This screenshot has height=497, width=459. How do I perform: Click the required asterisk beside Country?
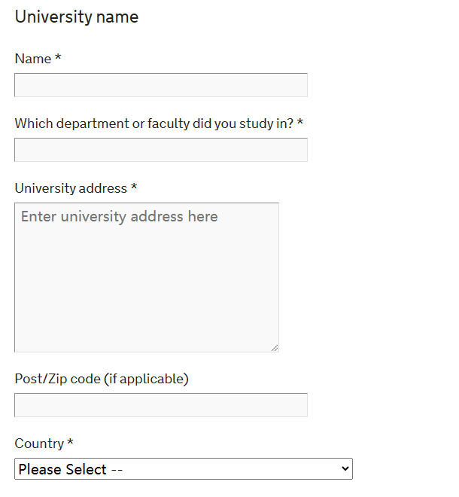click(x=70, y=443)
